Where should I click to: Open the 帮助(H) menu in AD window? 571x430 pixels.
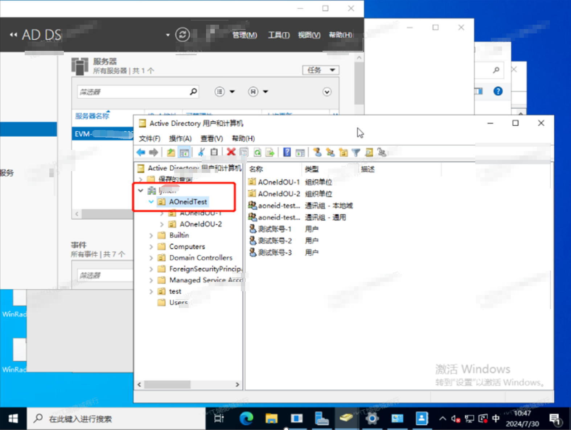click(x=243, y=138)
